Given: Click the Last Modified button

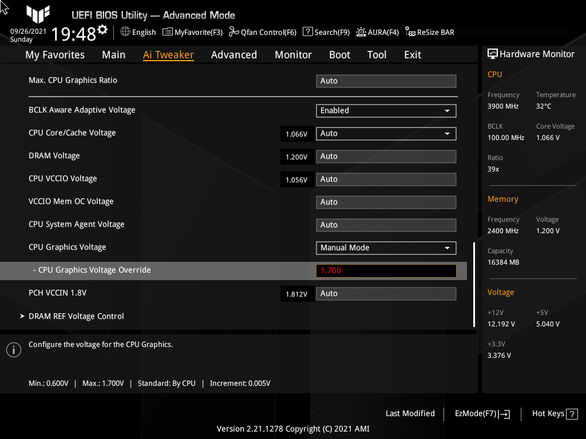Looking at the screenshot, I should click(410, 413).
